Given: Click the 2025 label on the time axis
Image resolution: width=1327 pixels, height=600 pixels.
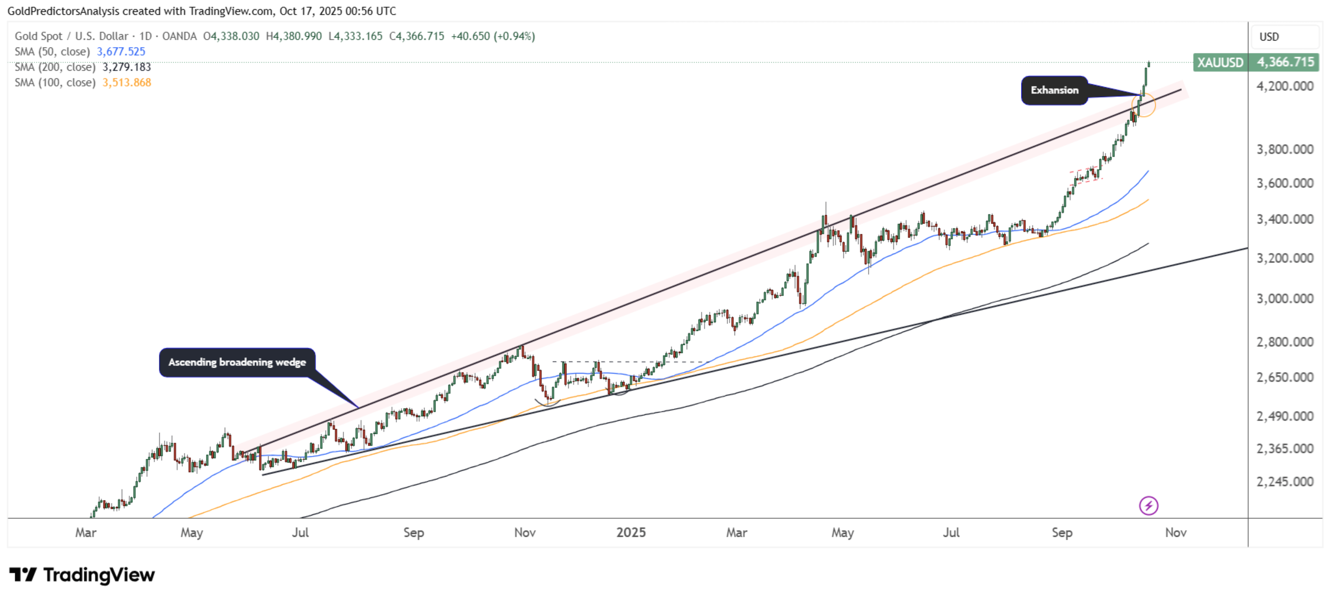Looking at the screenshot, I should [x=631, y=532].
